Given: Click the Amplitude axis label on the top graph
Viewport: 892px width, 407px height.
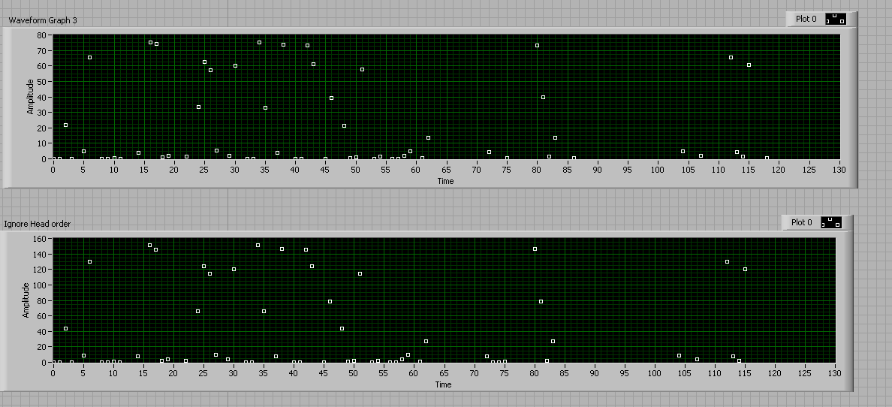Looking at the screenshot, I should pos(31,97).
